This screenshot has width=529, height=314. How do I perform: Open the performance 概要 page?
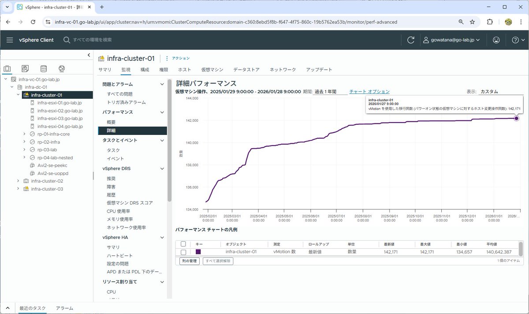(111, 122)
